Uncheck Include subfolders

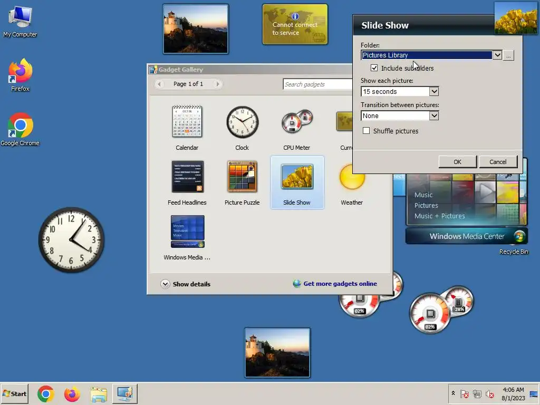[x=374, y=68]
